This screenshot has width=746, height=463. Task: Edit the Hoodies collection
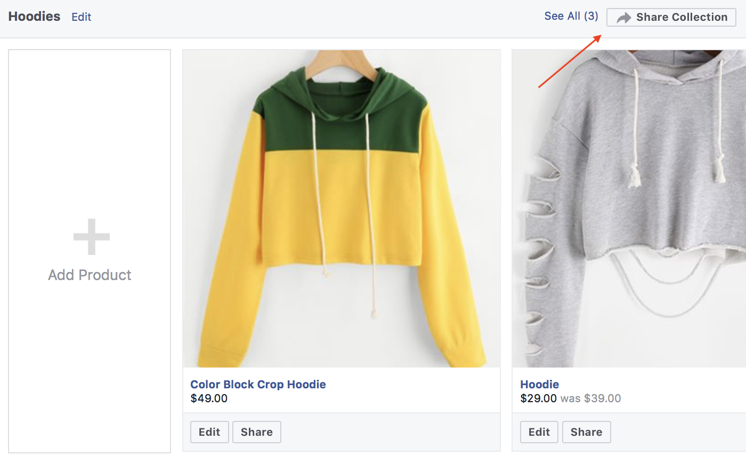click(82, 17)
